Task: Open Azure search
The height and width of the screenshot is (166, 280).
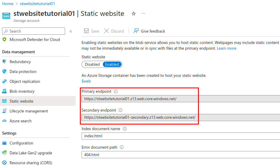Action: pos(21,121)
